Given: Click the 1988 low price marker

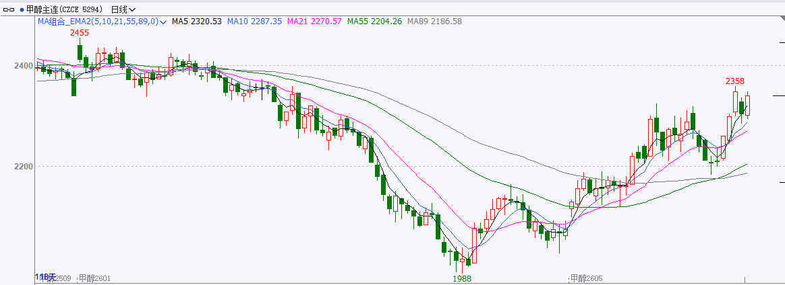Looking at the screenshot, I should point(462,278).
